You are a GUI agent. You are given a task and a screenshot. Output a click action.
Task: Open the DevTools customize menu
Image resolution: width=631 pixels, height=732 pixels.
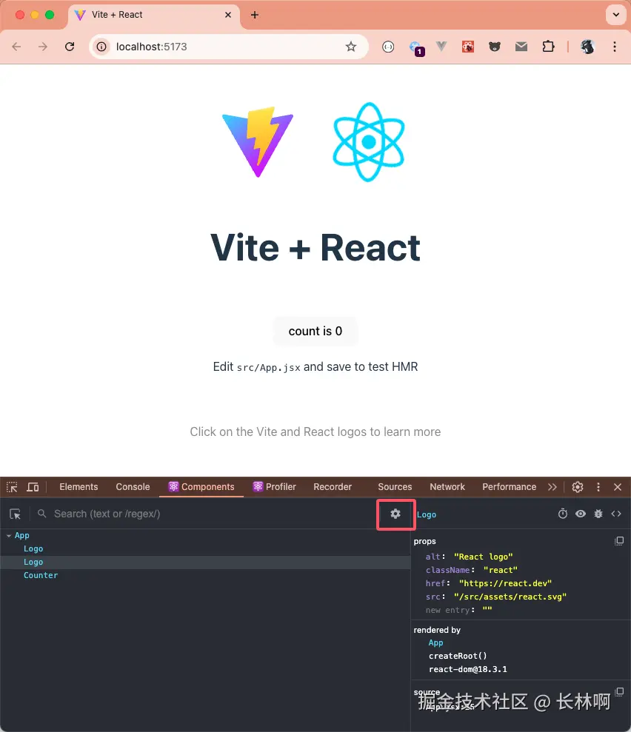click(598, 487)
